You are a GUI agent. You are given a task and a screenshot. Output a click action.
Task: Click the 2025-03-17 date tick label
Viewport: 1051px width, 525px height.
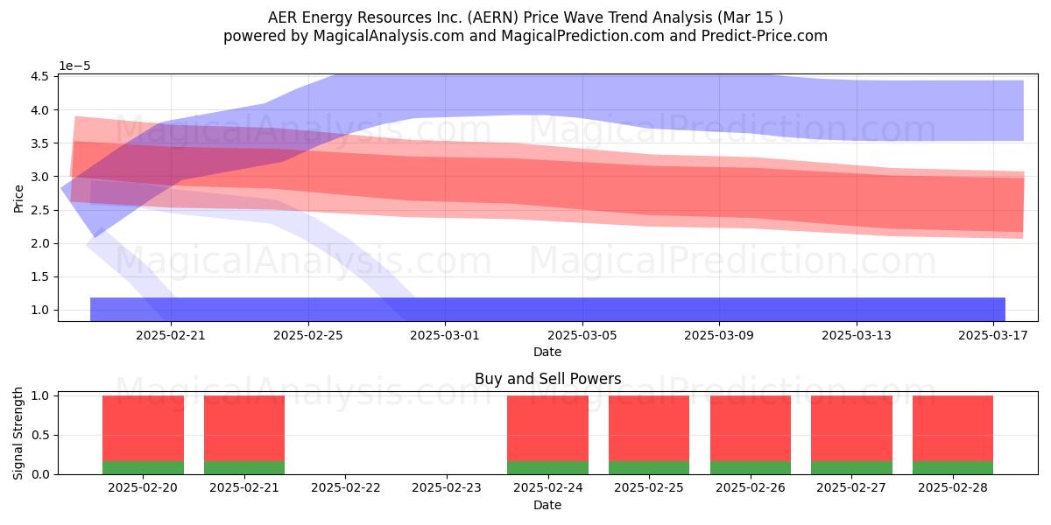click(993, 335)
